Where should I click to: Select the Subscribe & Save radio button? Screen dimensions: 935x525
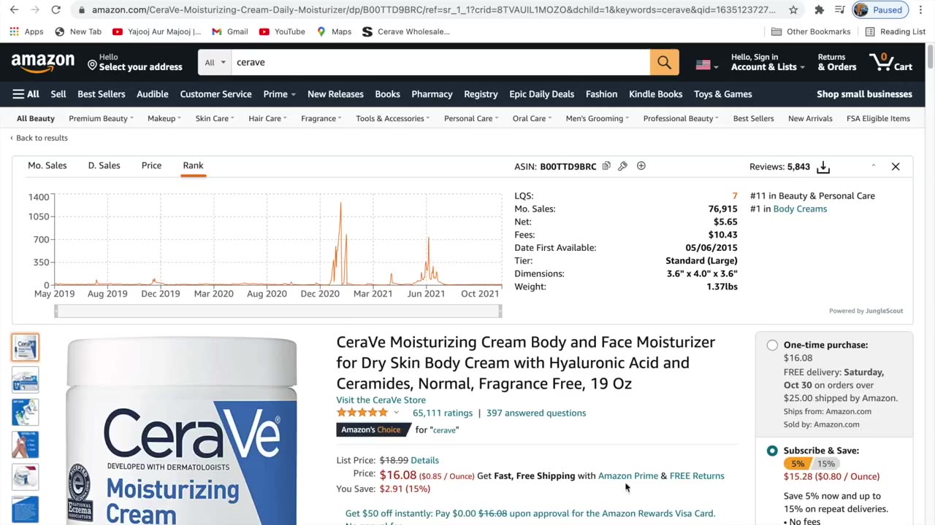point(772,451)
